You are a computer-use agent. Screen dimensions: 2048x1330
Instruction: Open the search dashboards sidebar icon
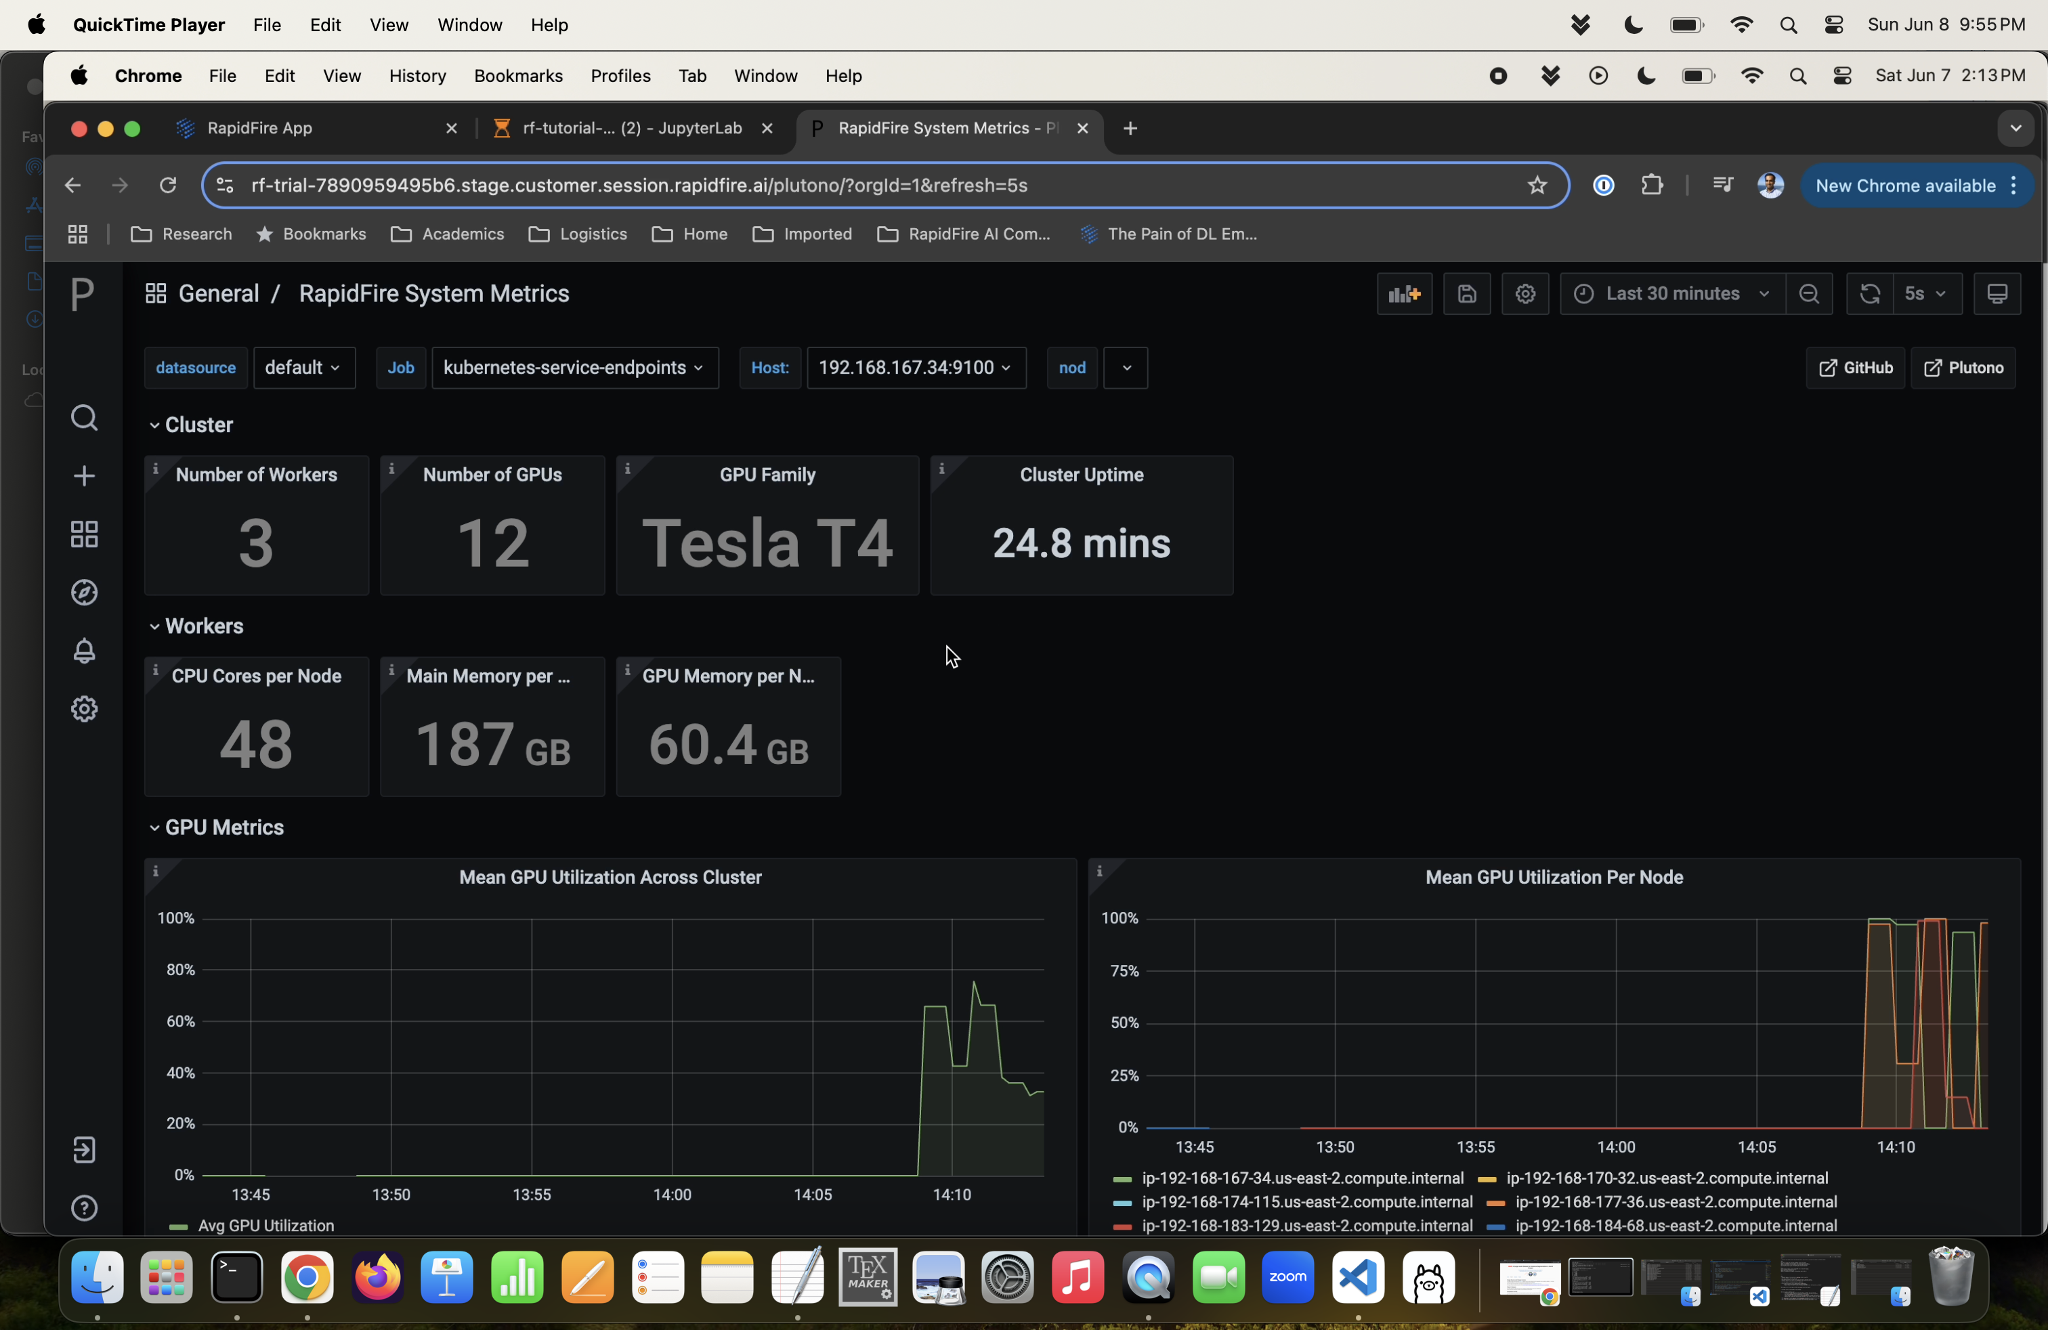coord(83,418)
